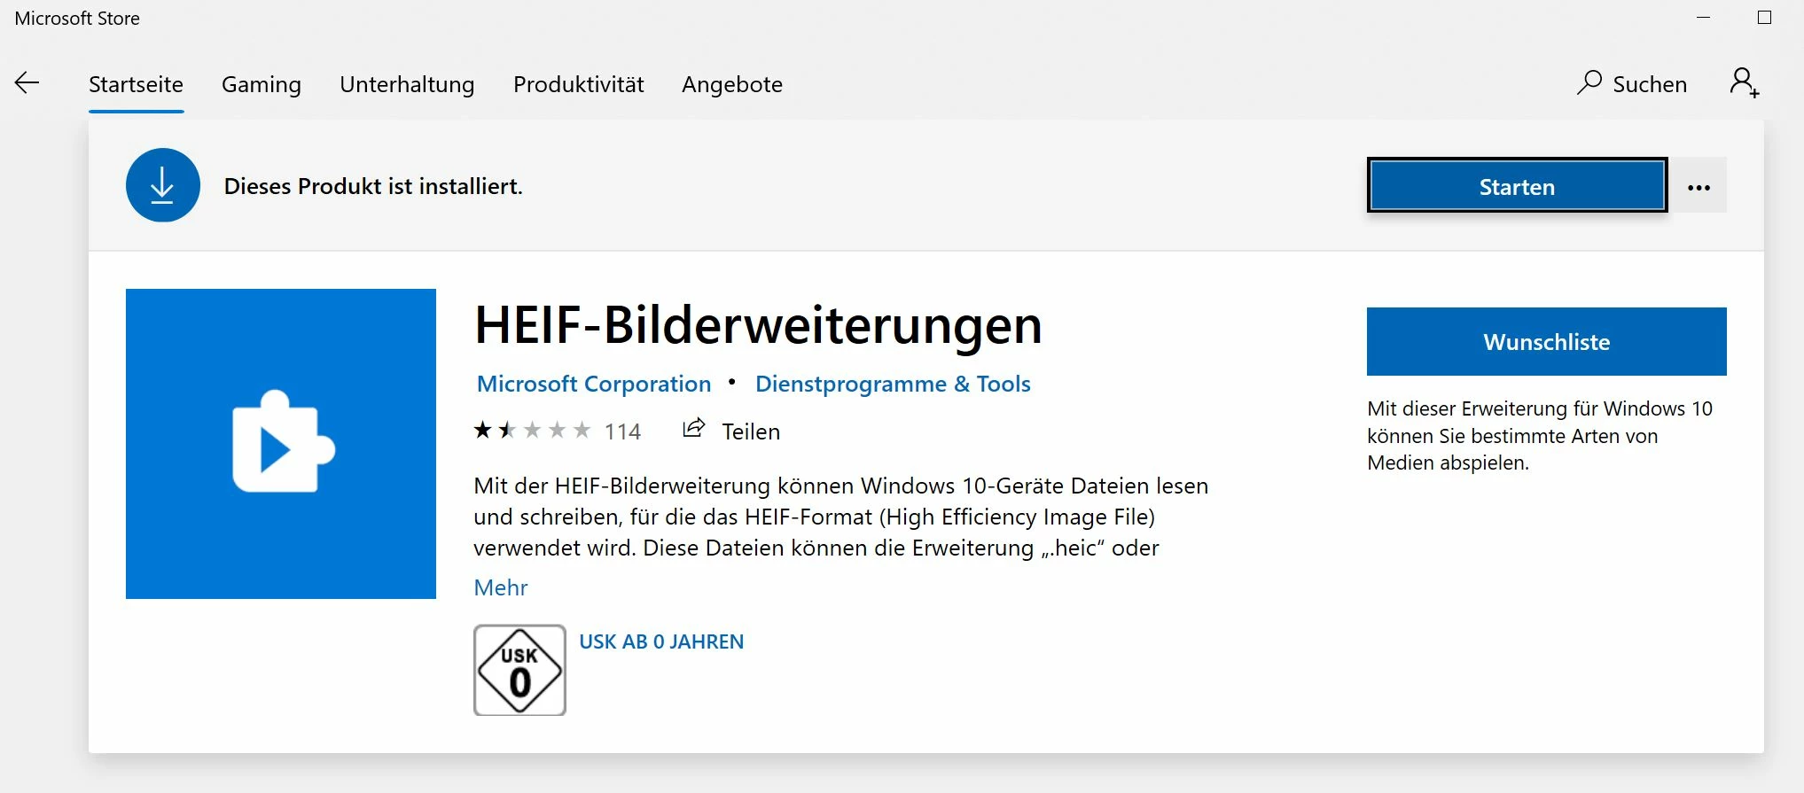
Task: Open the Dienstprogramme & Tools category
Action: (893, 384)
